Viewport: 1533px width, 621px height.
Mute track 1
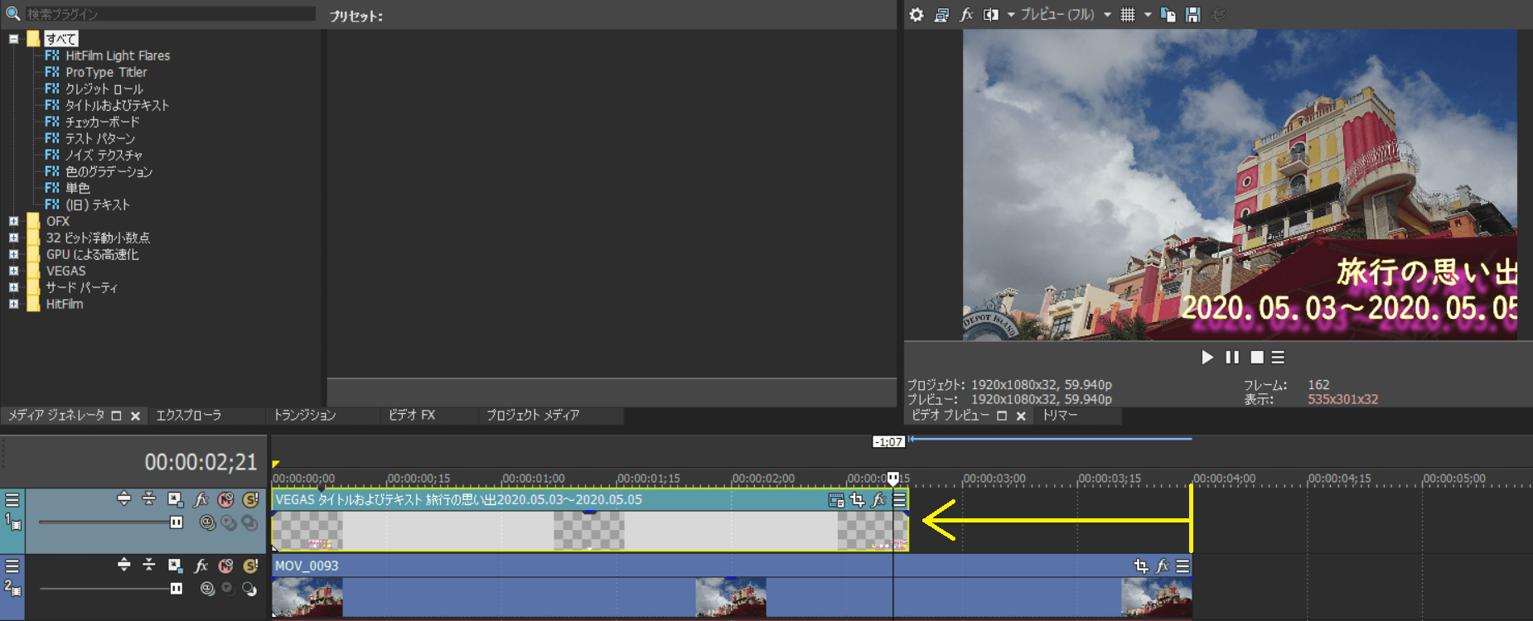[225, 499]
